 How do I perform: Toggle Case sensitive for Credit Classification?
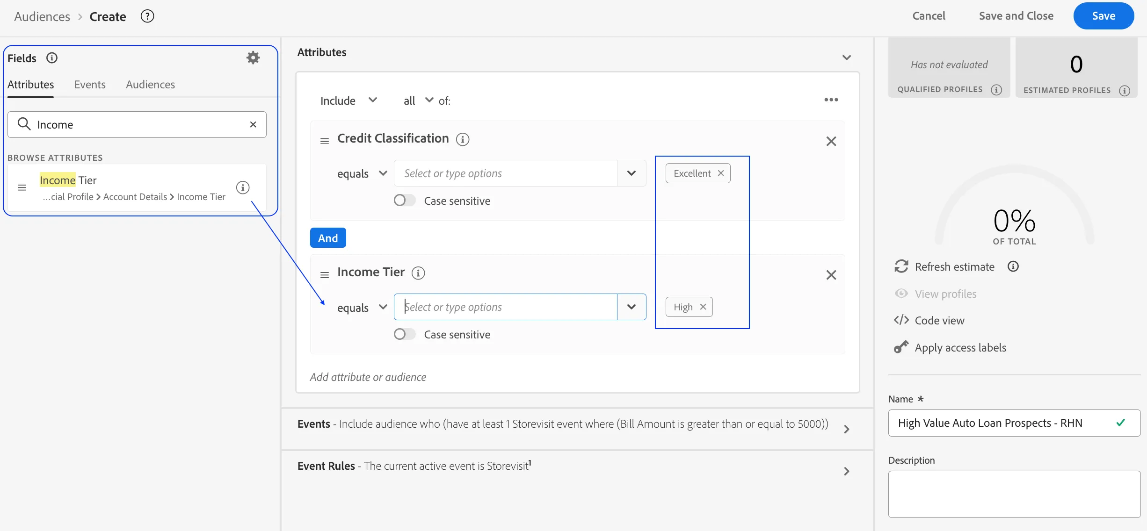pyautogui.click(x=404, y=201)
